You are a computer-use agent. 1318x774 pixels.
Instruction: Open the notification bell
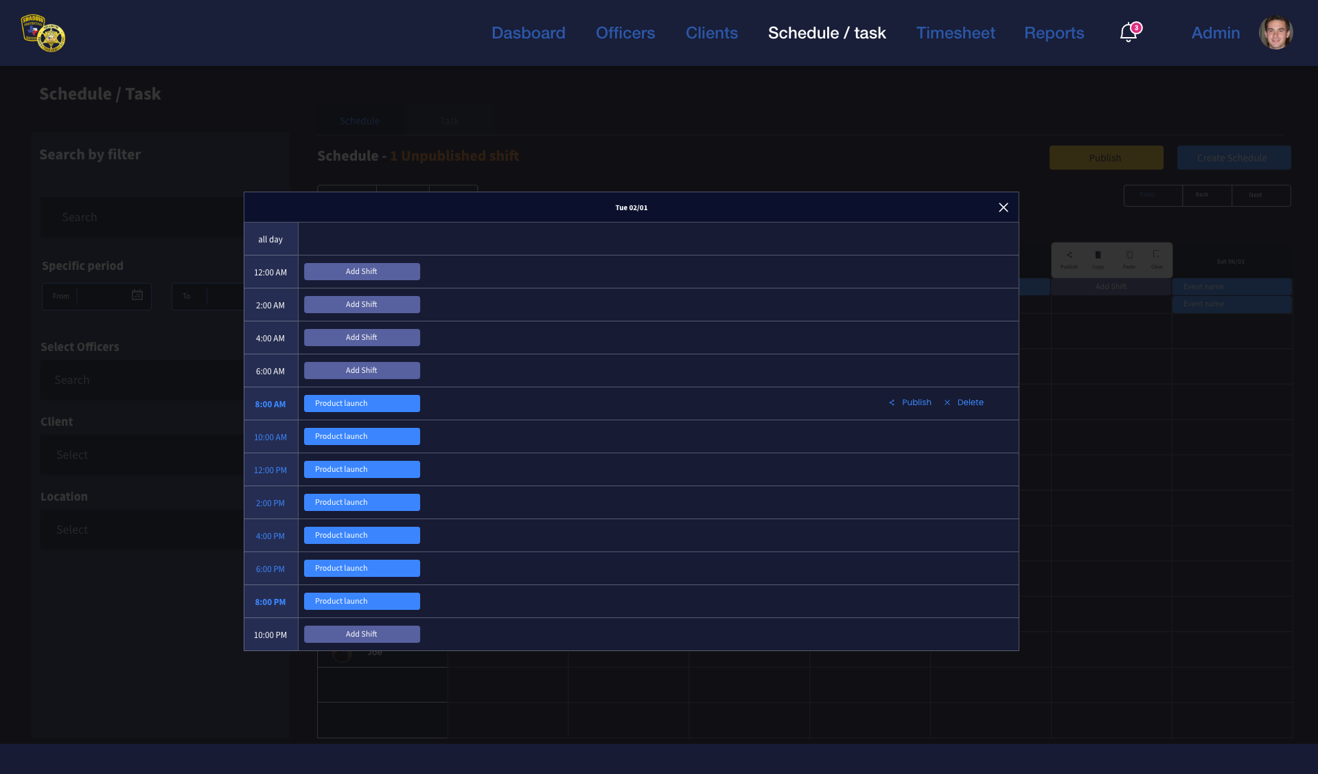pos(1128,32)
